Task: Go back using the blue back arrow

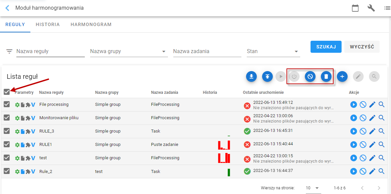Action: coord(7,8)
